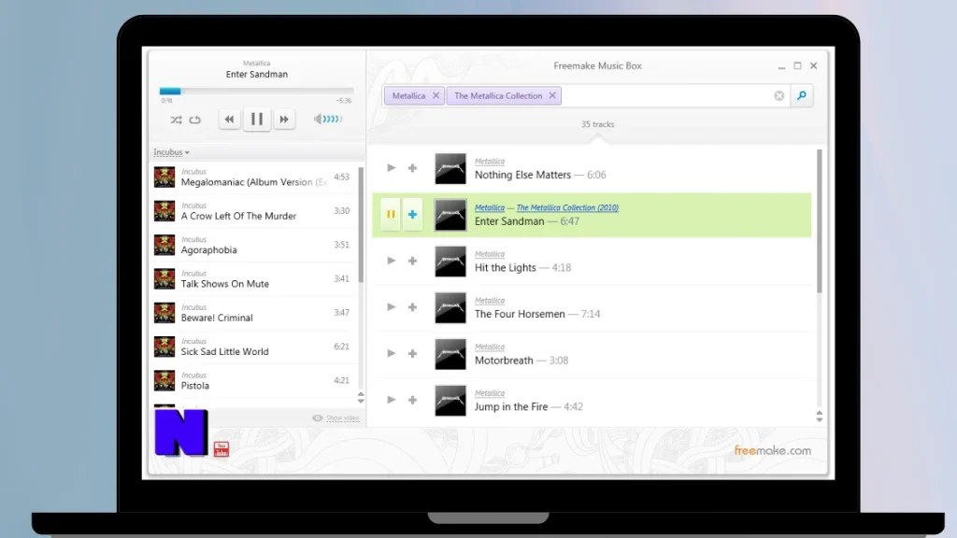The image size is (957, 538).
Task: Remove The Metallica Collection search tag
Action: point(552,96)
